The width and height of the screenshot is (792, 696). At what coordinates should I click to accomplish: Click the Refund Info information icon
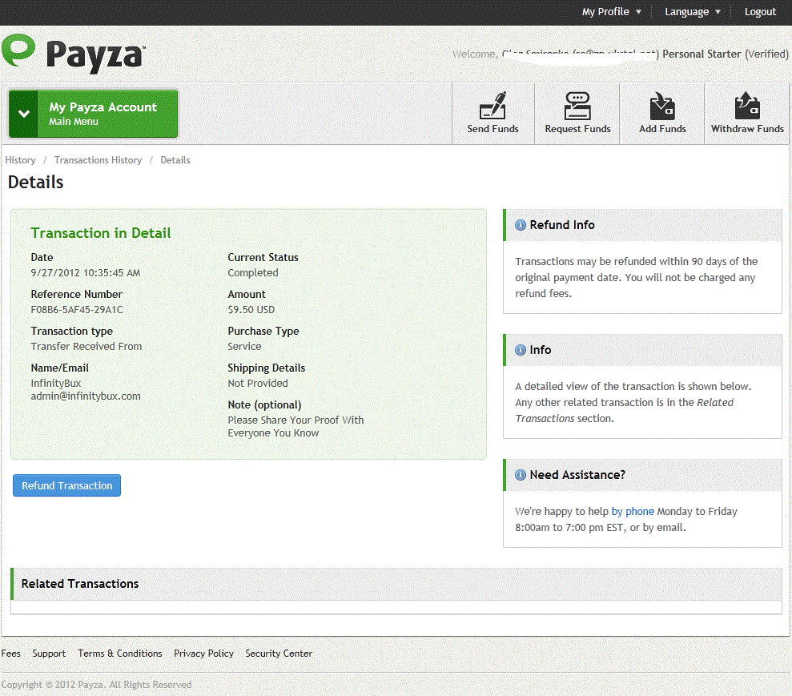pyautogui.click(x=521, y=225)
